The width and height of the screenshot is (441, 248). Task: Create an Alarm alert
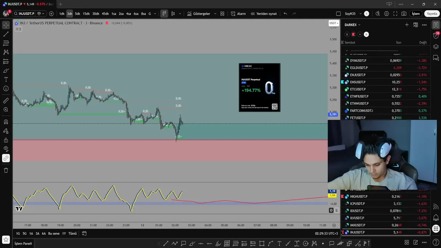(238, 14)
